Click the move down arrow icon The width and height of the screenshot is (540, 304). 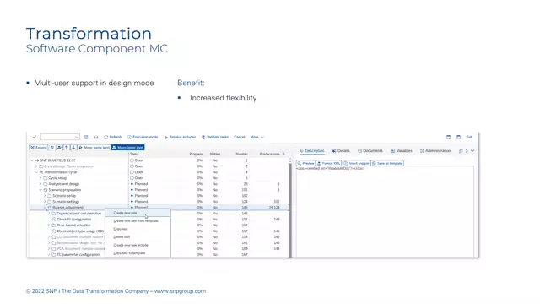tap(73, 148)
